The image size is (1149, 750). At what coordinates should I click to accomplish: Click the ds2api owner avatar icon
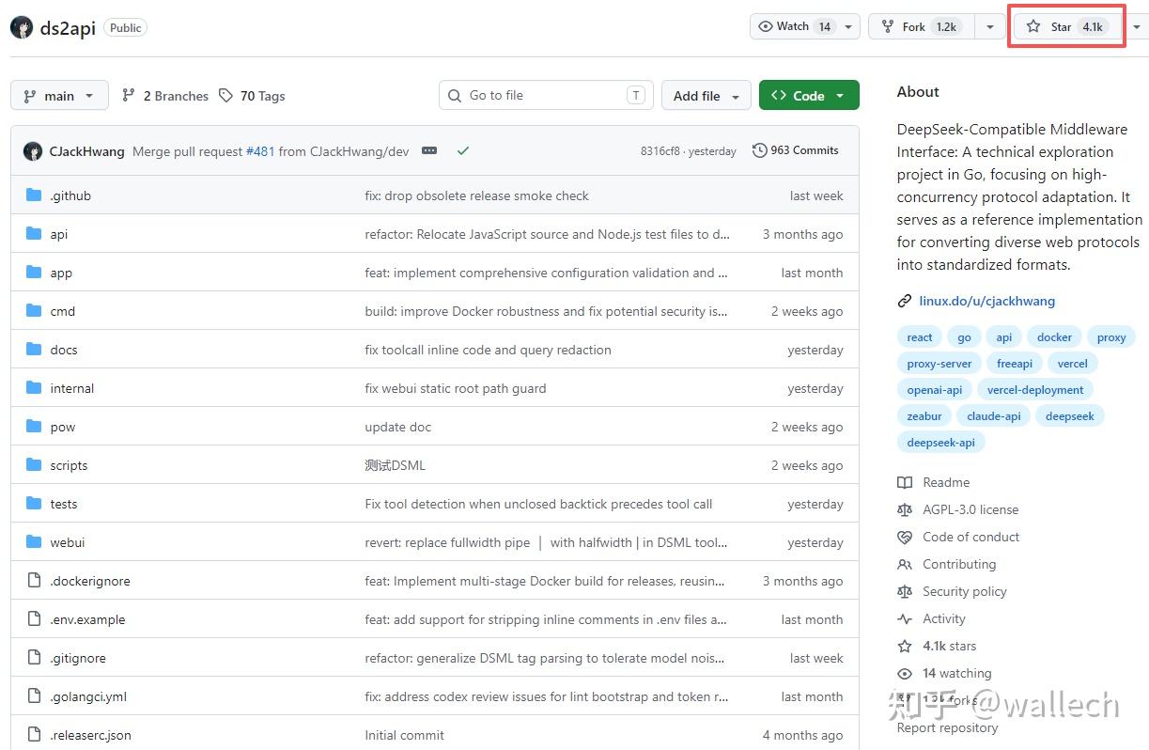pos(22,27)
